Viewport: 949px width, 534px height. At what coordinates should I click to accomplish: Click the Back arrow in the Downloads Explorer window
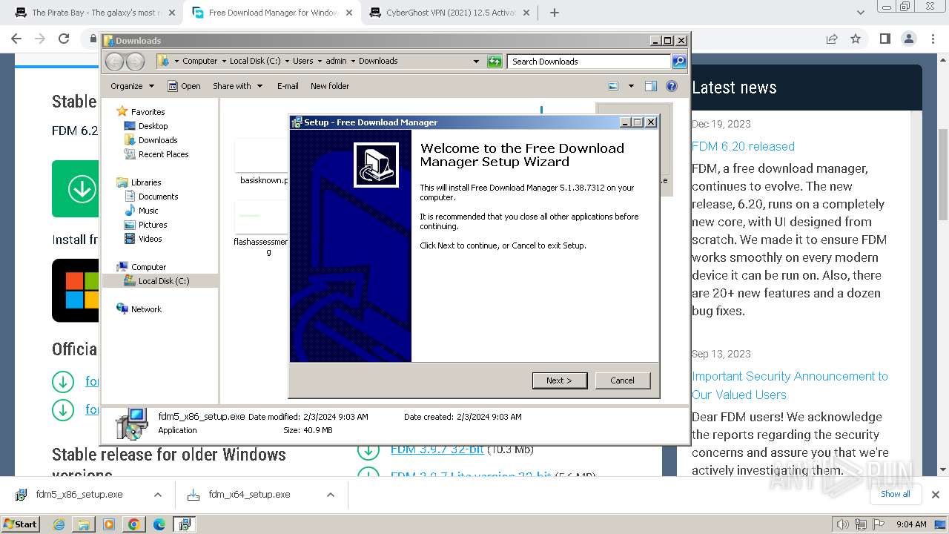pos(114,62)
